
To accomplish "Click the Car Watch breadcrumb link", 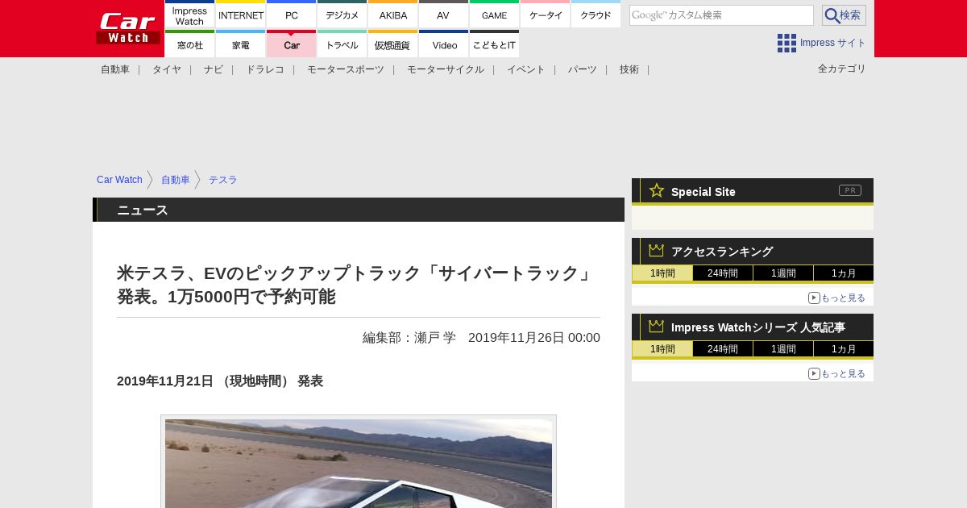I will click(119, 180).
